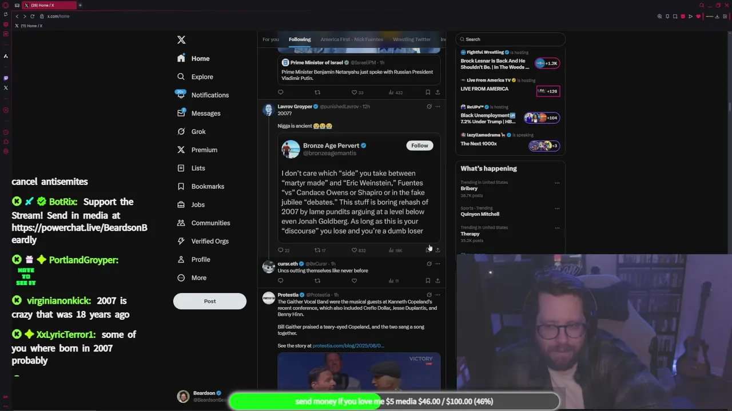Repost the Prime Minister of Israel post
The height and width of the screenshot is (411, 732).
pyautogui.click(x=317, y=92)
